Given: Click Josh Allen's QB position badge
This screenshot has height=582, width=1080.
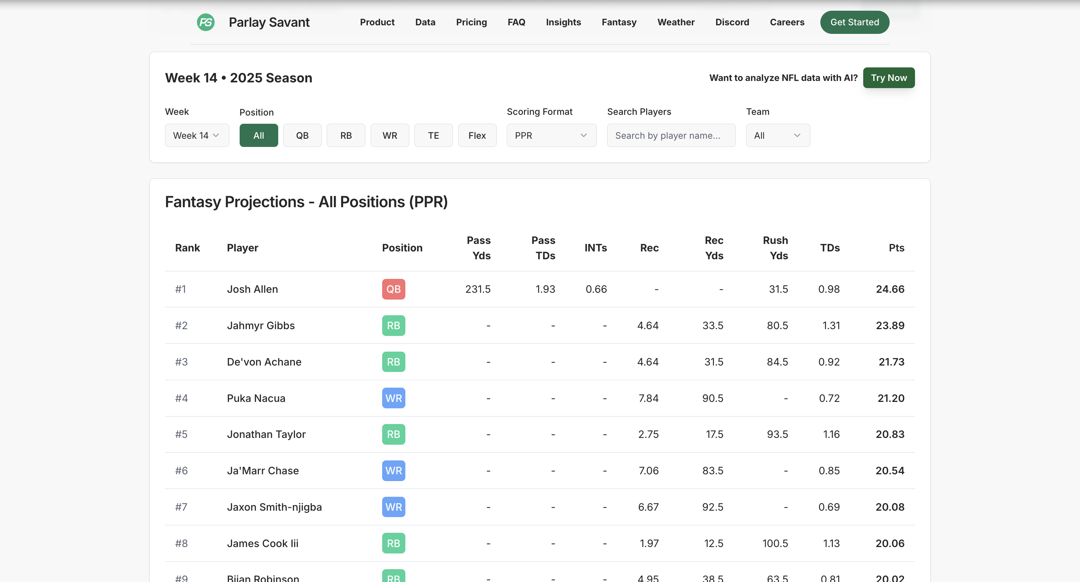Looking at the screenshot, I should coord(393,289).
